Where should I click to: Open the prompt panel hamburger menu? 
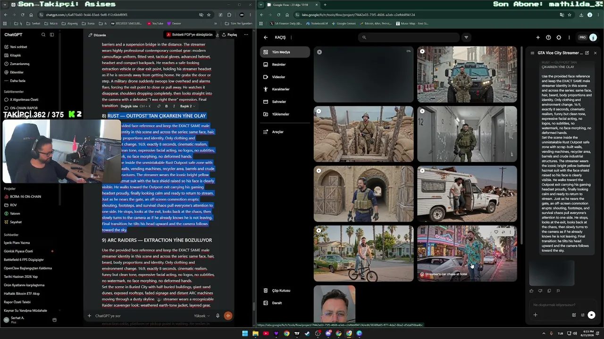[x=532, y=53]
